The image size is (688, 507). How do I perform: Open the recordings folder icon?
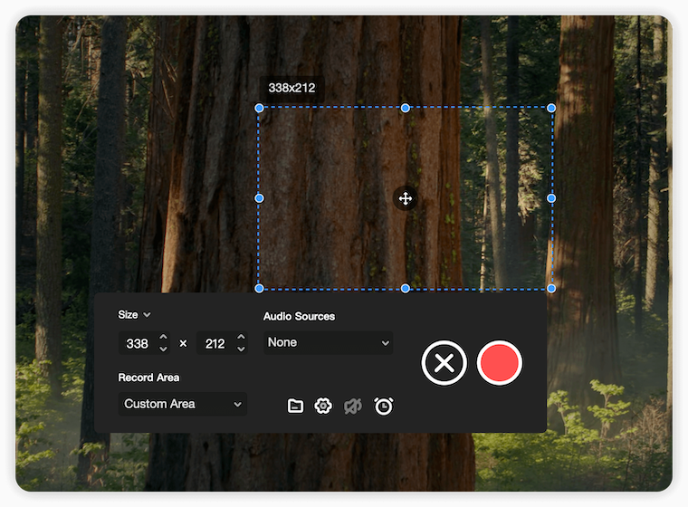(x=295, y=407)
